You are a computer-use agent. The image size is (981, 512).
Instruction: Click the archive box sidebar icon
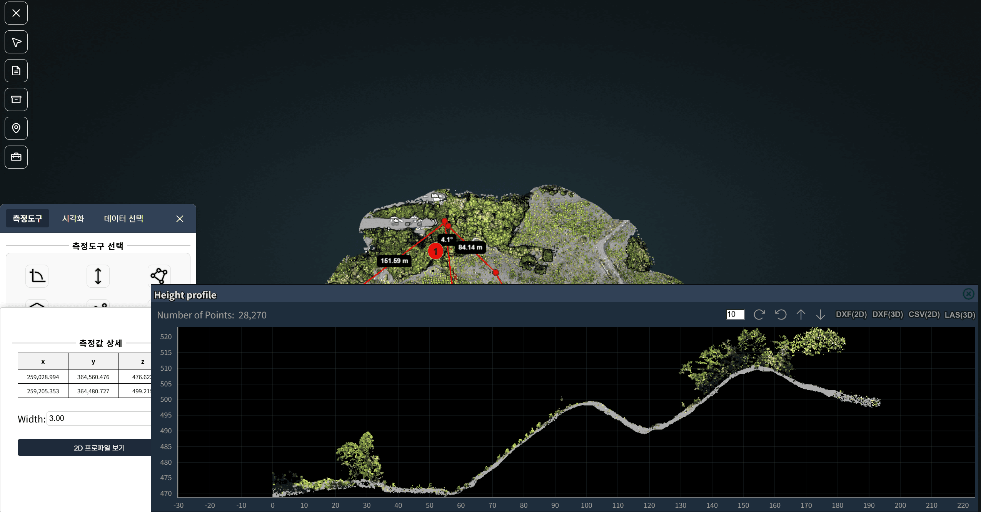pos(16,99)
